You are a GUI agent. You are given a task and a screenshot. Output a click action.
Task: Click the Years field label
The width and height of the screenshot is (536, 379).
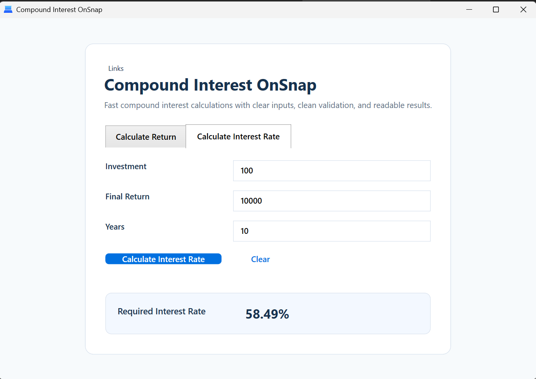115,227
